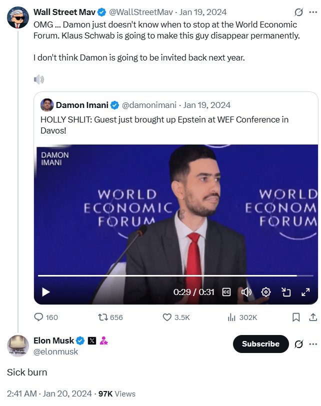Viewport: 321px width, 406px height.
Task: Open more options on Elon Musk post
Action: coord(313,344)
